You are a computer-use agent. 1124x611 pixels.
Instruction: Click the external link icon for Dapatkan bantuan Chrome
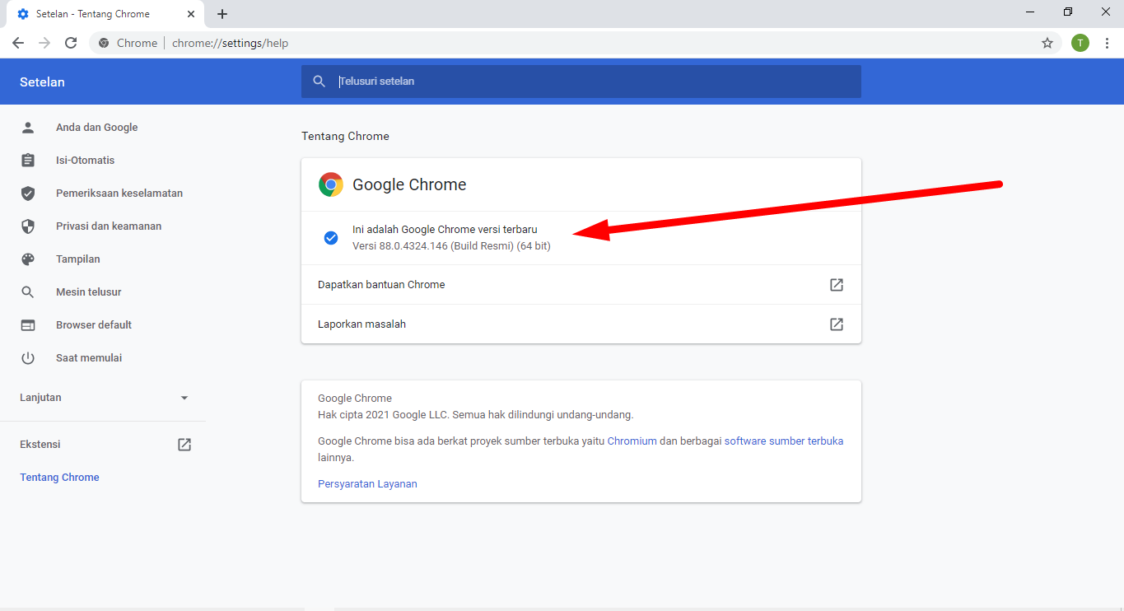coord(837,285)
